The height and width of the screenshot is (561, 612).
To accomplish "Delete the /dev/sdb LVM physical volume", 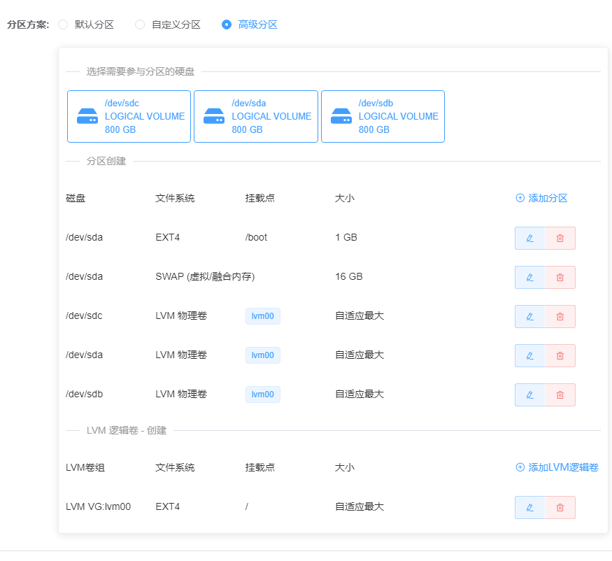I will [560, 395].
